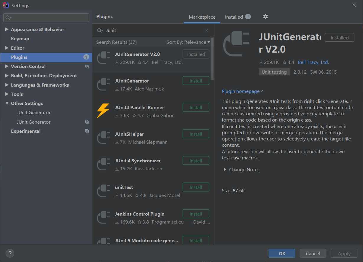The image size is (363, 262).
Task: Expand Build, Execution, Deployment node
Action: coord(7,76)
